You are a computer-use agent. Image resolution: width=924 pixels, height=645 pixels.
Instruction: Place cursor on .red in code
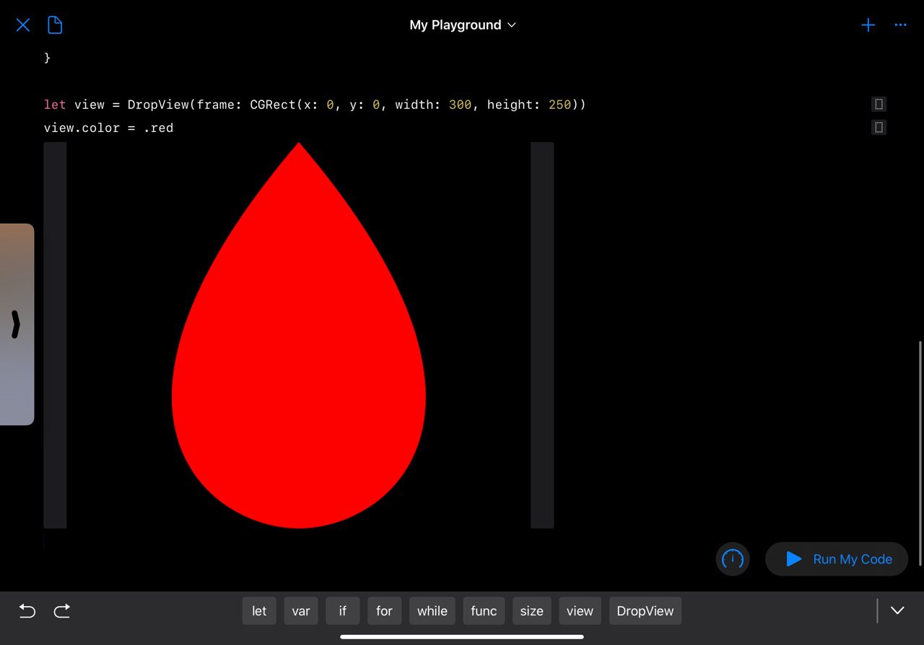coord(158,128)
